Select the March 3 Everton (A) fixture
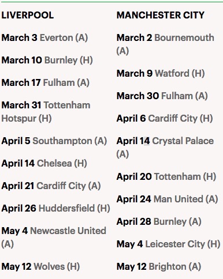 point(44,37)
